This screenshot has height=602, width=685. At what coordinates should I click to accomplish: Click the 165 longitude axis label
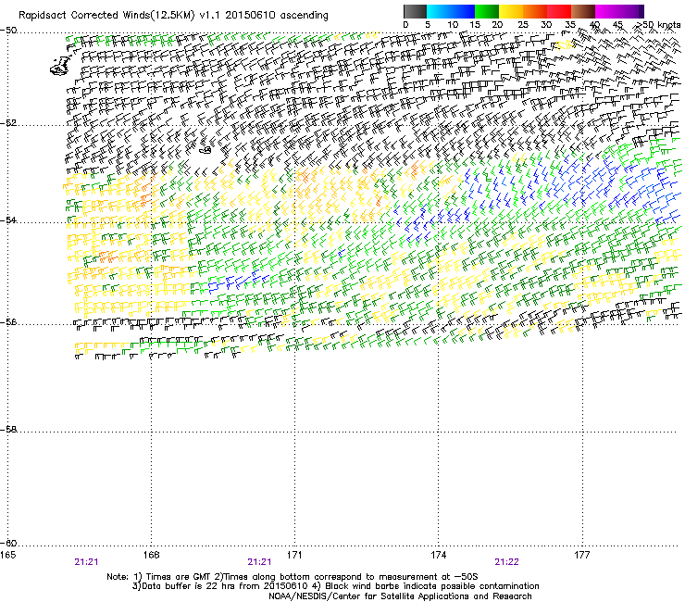[7, 555]
